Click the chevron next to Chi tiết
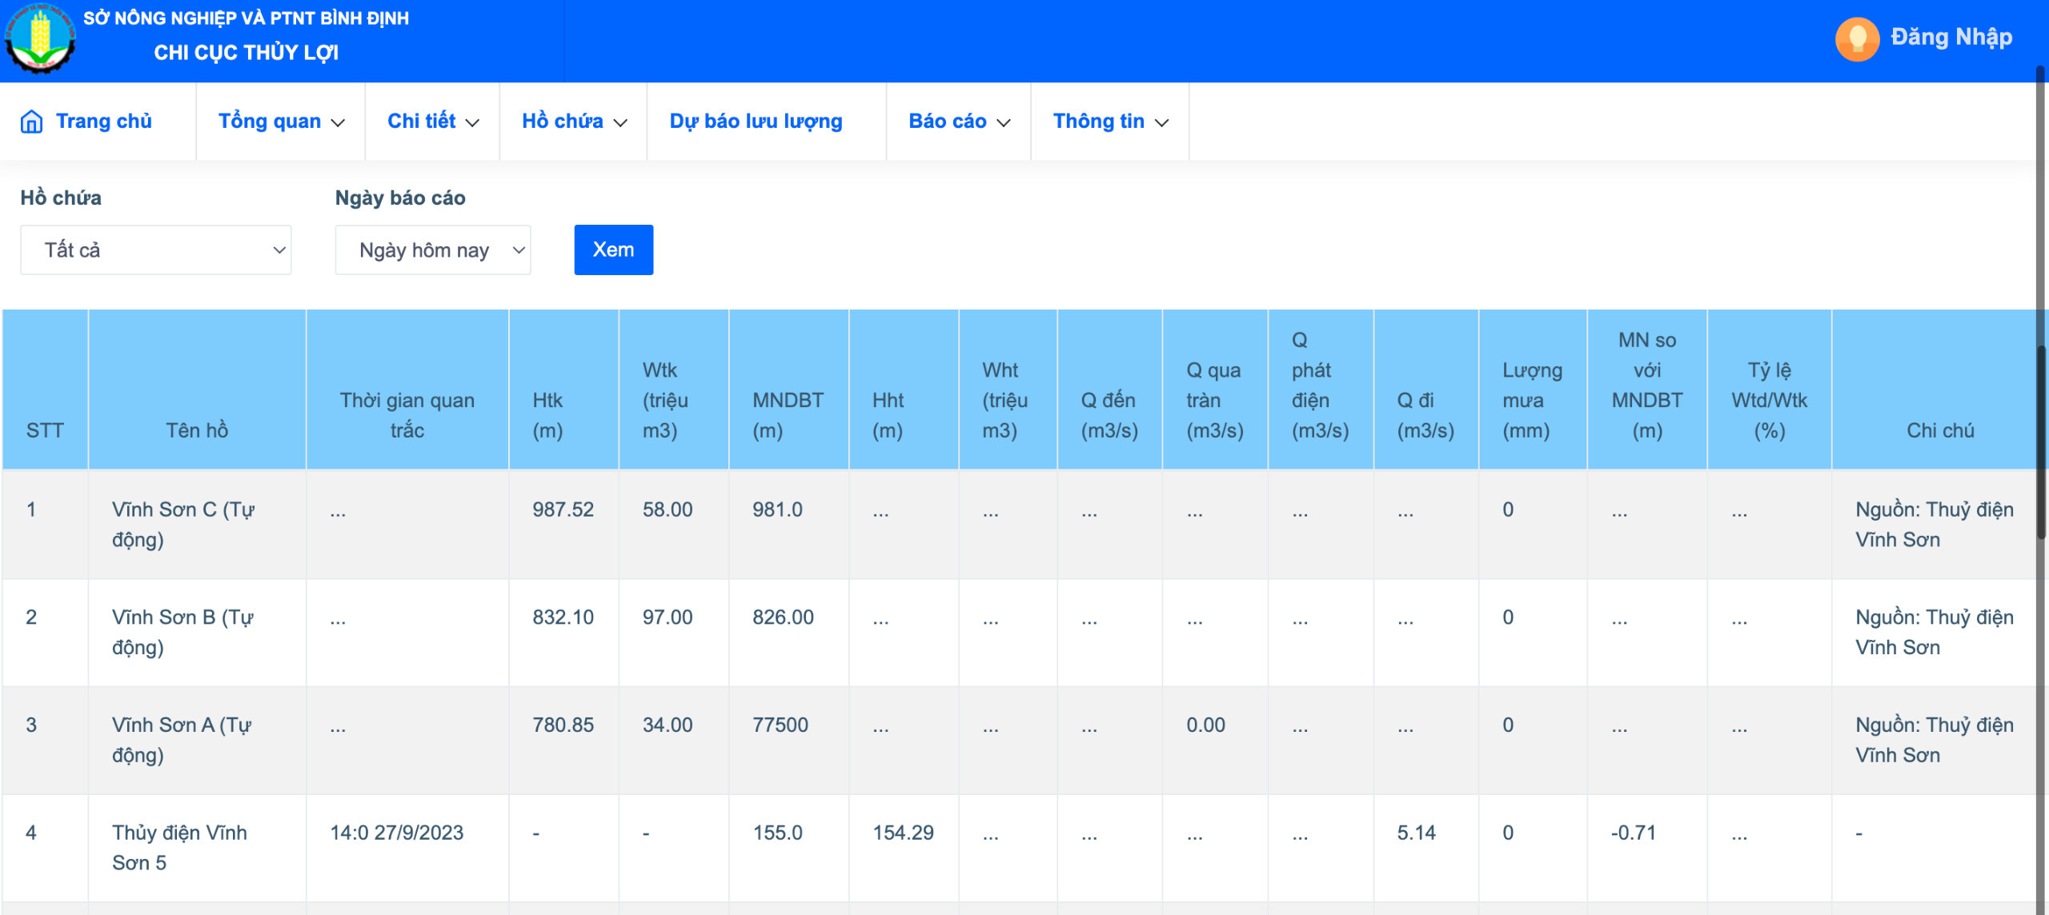 pos(472,122)
